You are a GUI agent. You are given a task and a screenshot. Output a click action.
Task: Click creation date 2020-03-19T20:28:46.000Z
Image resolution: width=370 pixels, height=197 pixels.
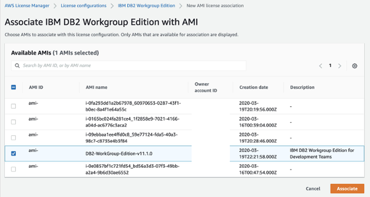(258, 138)
